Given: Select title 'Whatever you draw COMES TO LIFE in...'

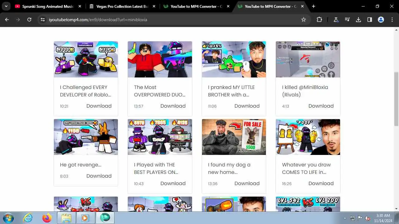Looking at the screenshot, I should point(306,168).
